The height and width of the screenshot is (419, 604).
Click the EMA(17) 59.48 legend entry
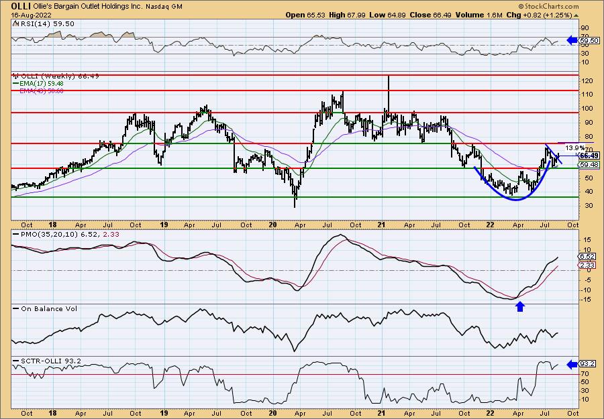(x=41, y=84)
